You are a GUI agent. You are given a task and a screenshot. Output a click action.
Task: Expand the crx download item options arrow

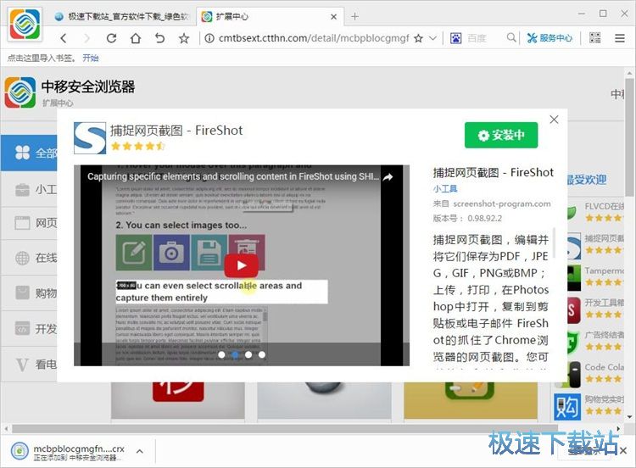pos(139,451)
